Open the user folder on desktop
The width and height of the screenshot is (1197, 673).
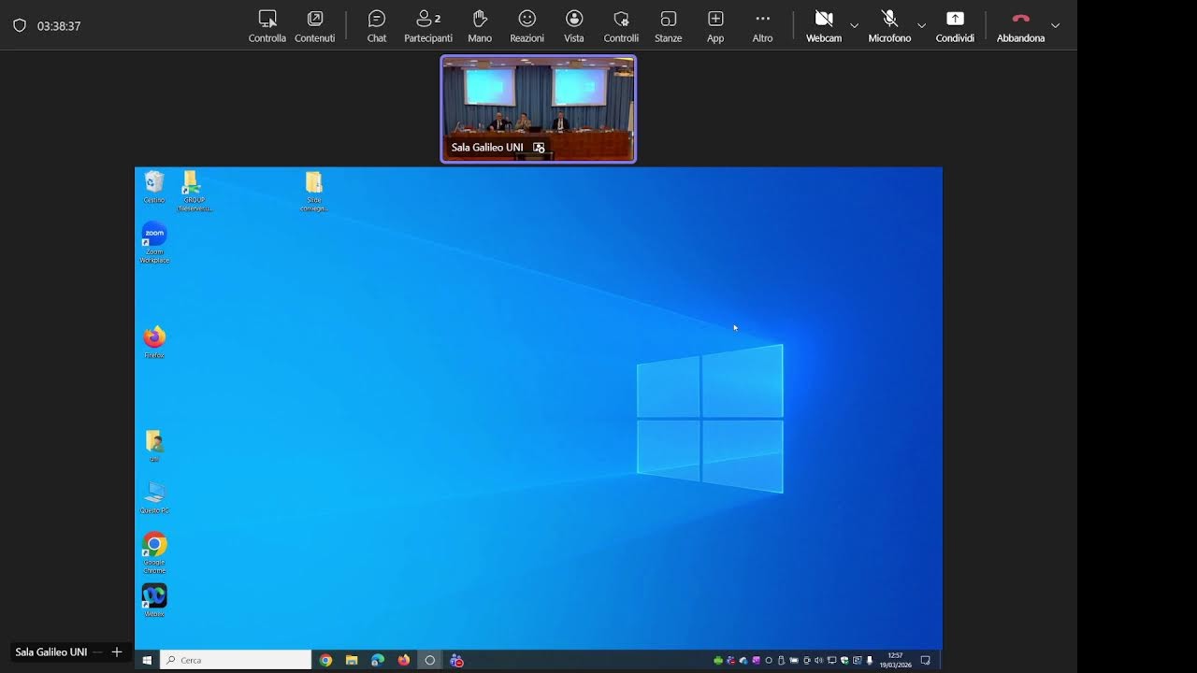coord(154,446)
